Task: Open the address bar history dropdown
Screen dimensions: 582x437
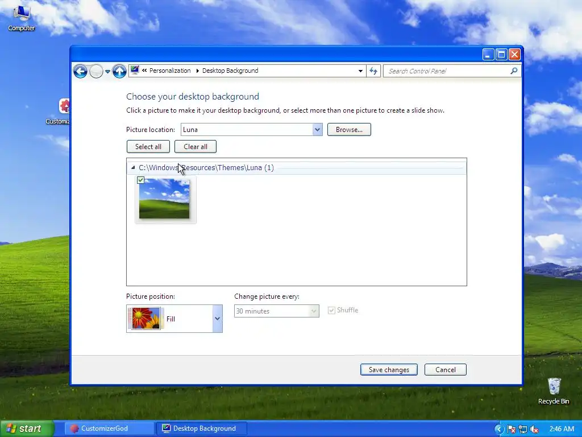Action: [360, 71]
